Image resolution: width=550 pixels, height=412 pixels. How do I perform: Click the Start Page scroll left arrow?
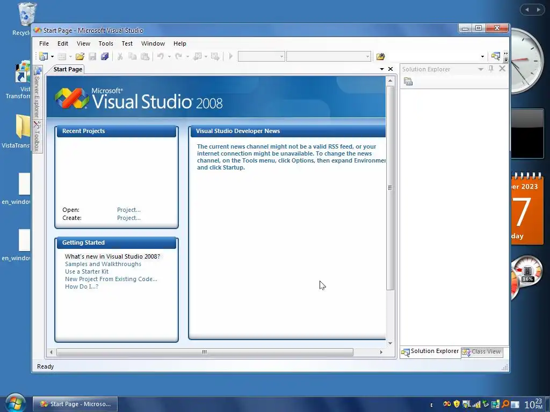(x=51, y=352)
